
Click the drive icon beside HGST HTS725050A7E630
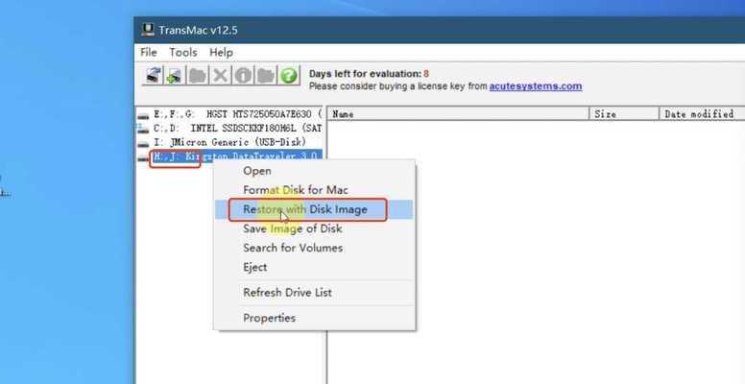click(x=143, y=115)
